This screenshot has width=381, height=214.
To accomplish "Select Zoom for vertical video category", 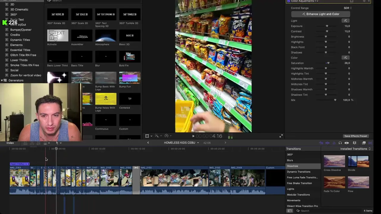I will 26,75.
